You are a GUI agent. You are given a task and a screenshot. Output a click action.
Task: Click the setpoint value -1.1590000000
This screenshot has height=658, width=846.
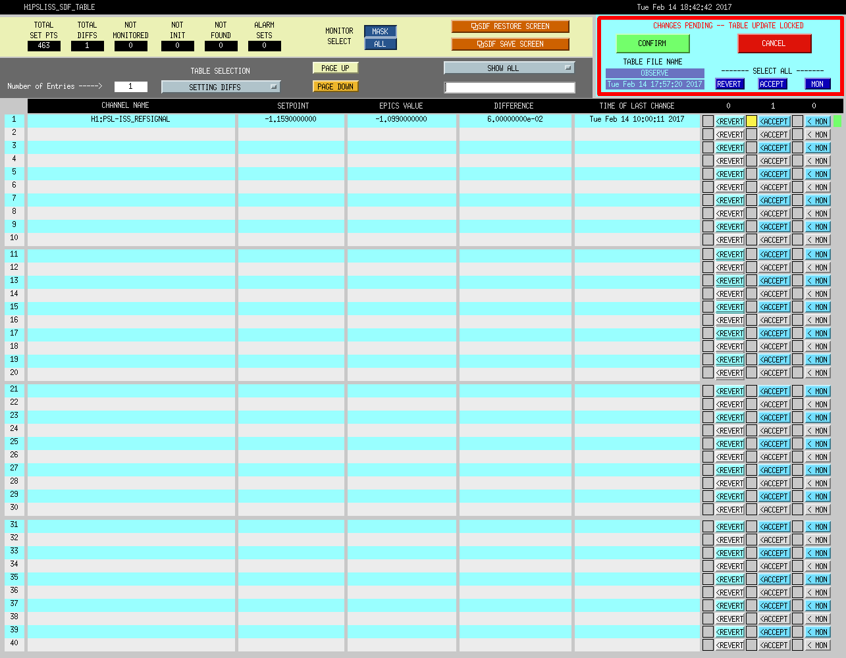coord(290,119)
